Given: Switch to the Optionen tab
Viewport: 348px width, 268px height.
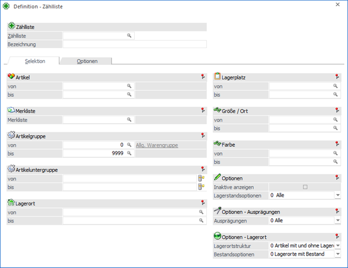Looking at the screenshot, I should point(87,61).
